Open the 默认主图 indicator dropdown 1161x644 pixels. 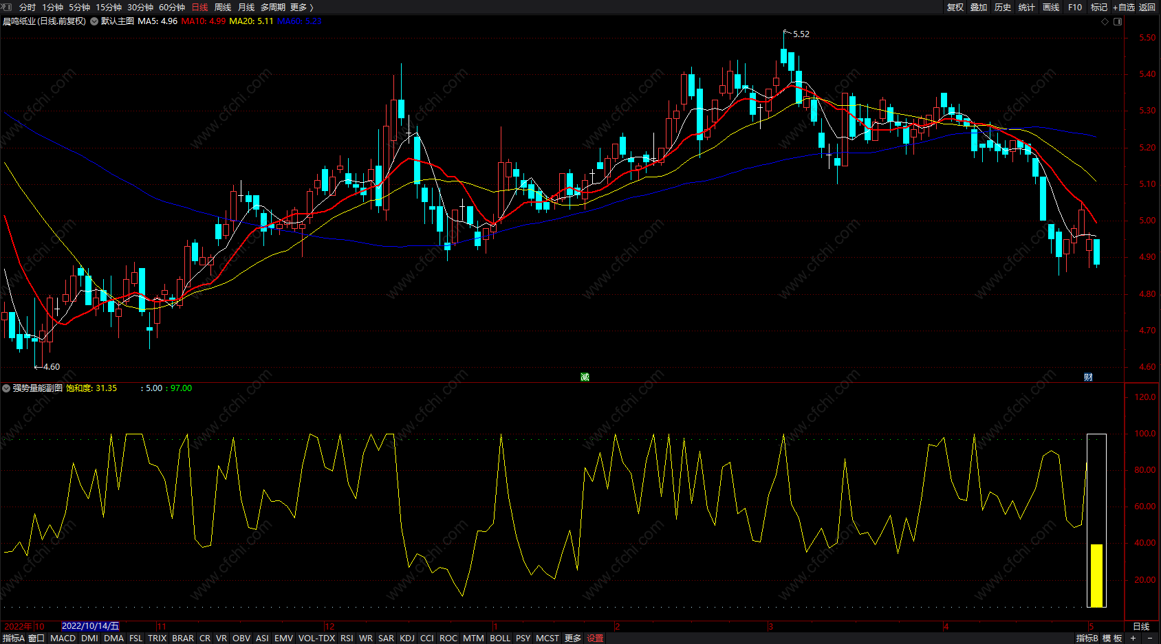(94, 21)
